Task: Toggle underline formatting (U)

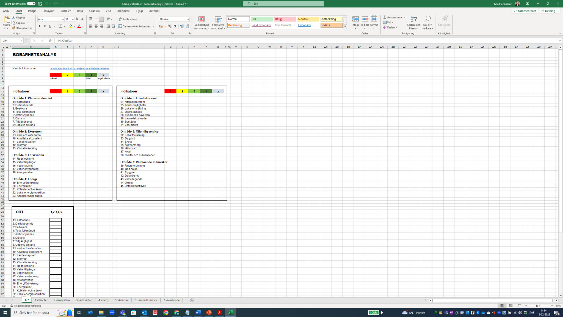Action: [x=50, y=26]
